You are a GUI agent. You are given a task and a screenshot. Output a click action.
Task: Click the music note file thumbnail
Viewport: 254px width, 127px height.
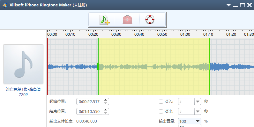23,64
